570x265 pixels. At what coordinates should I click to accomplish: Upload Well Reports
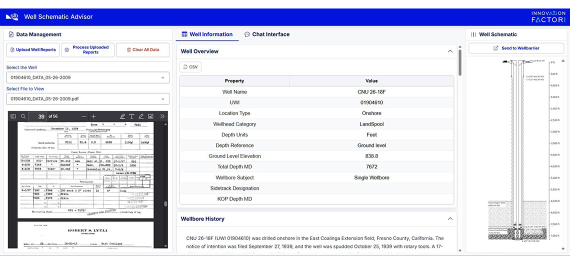[33, 50]
